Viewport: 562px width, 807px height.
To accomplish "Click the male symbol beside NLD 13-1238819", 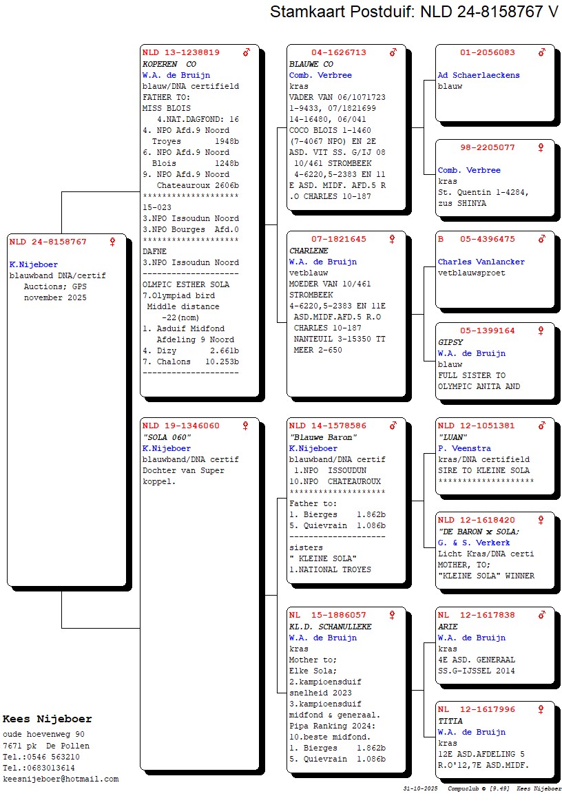I will tap(246, 52).
